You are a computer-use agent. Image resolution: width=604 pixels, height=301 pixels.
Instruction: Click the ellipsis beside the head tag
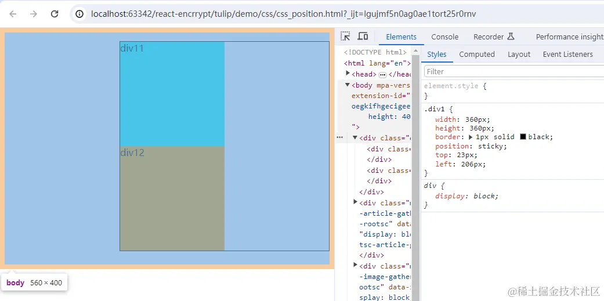382,75
